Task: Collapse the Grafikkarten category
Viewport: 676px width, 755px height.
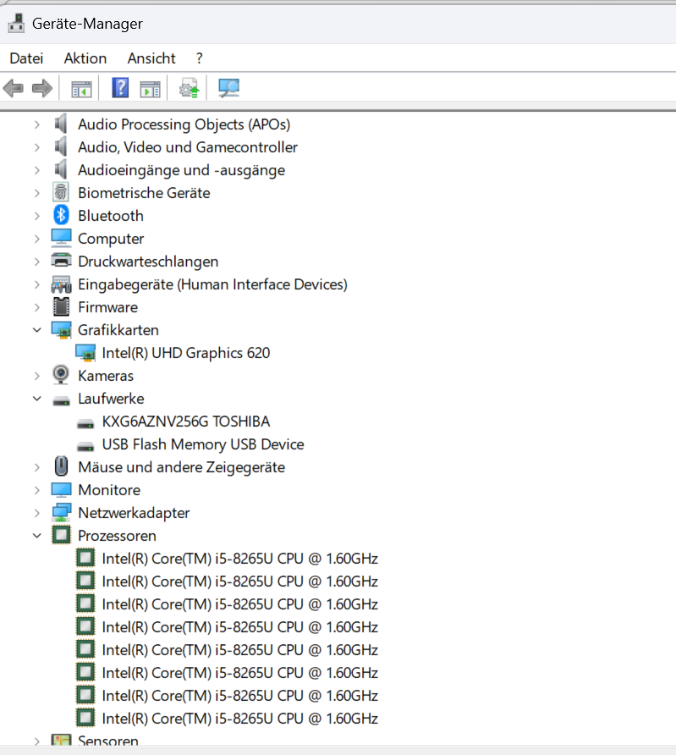Action: coord(37,330)
